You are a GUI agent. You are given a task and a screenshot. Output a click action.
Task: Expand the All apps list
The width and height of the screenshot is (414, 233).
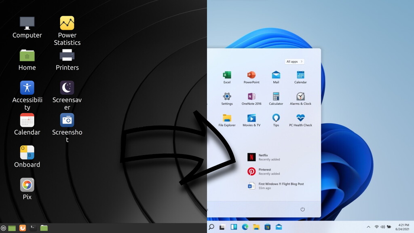click(x=294, y=61)
